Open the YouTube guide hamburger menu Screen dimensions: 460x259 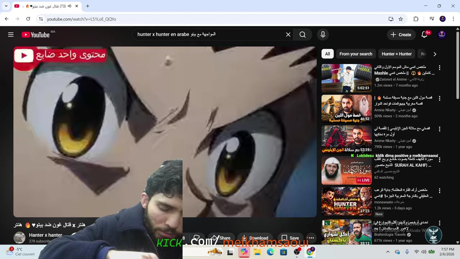[x=11, y=35]
